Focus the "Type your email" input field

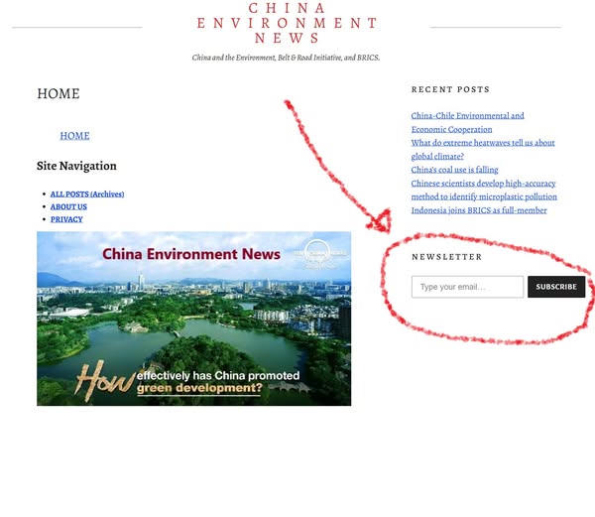(x=467, y=287)
